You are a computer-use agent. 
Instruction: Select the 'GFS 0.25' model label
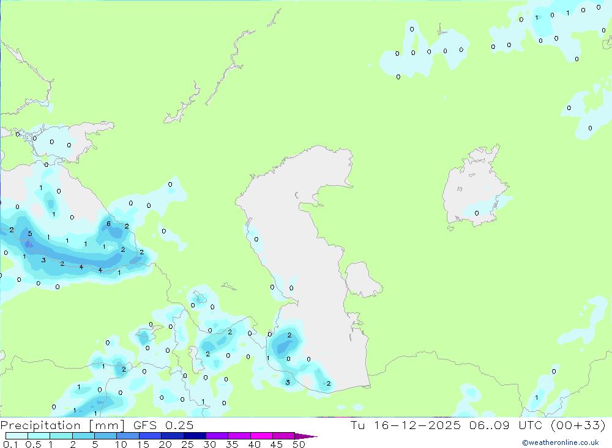[x=163, y=425]
